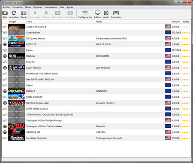Screen dimensions: 193x163
Task: Open the Ayuda menu
Action: [69, 7]
